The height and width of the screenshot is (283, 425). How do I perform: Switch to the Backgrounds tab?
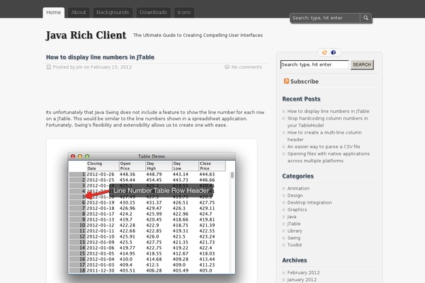113,13
